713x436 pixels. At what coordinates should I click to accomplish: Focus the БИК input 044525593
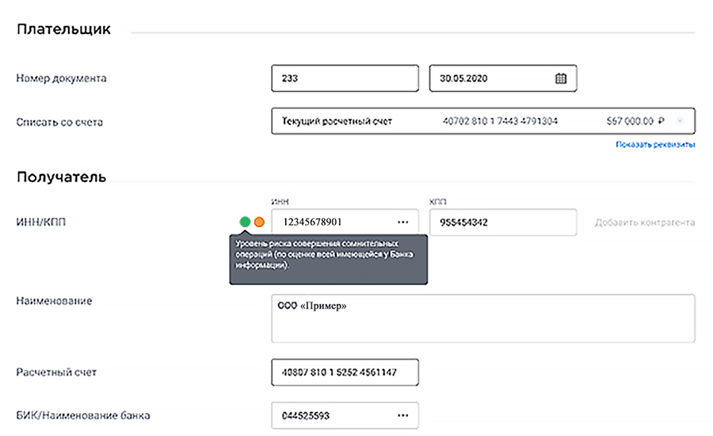[x=345, y=415]
